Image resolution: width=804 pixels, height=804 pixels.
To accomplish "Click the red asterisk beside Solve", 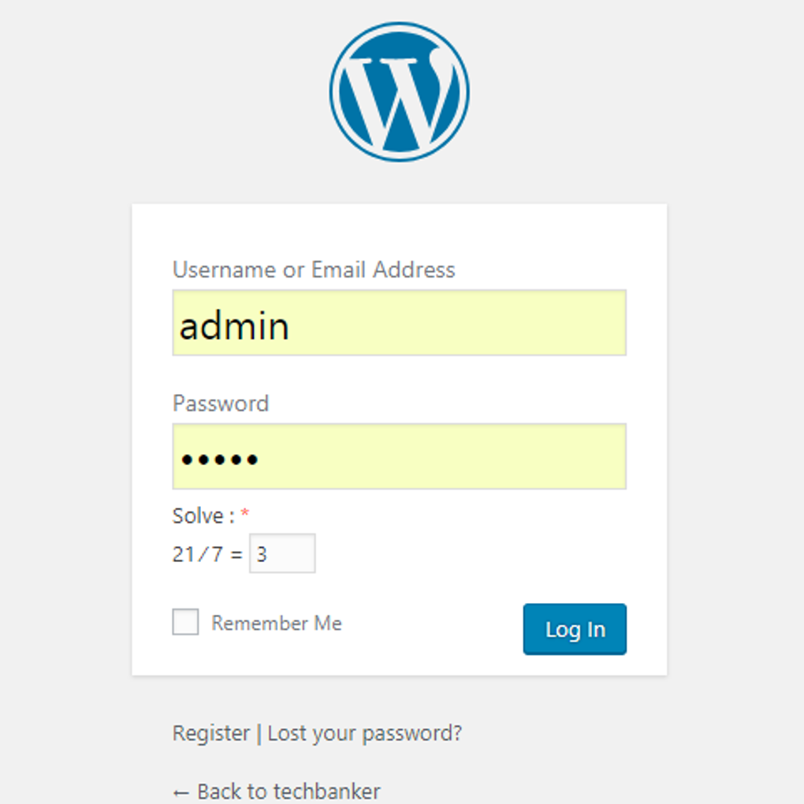I will [x=245, y=513].
